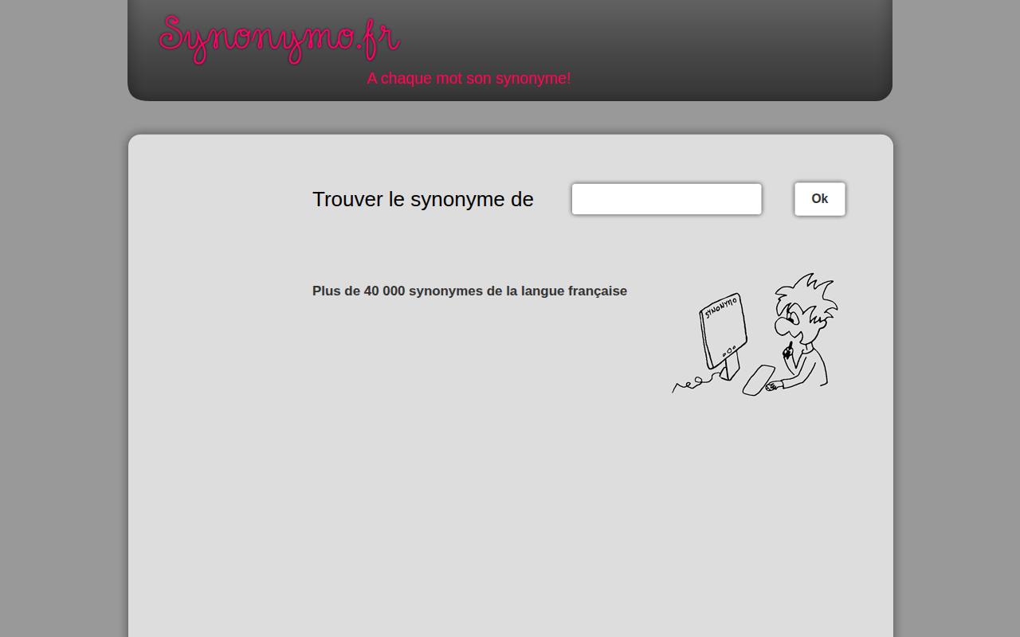Select the cartoon of man at computer
The height and width of the screenshot is (637, 1020).
(755, 334)
